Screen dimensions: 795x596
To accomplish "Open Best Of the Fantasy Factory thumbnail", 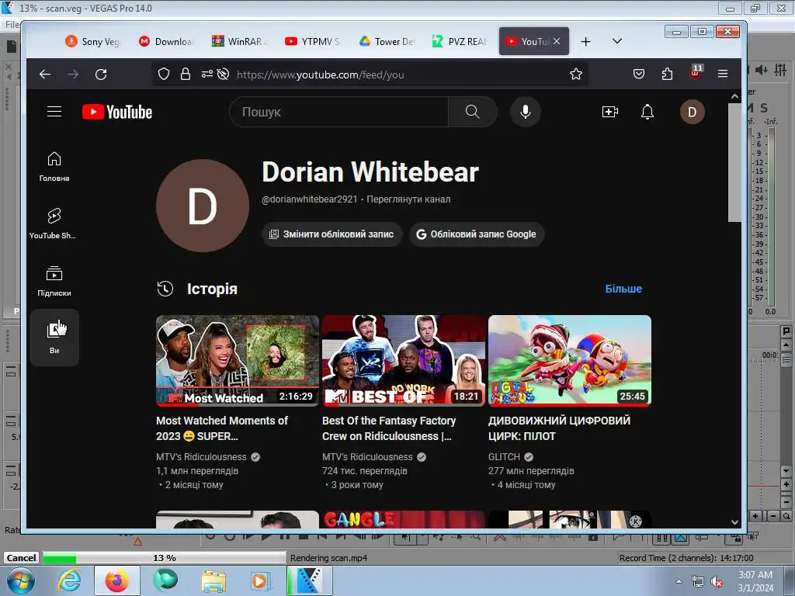I will tap(403, 360).
